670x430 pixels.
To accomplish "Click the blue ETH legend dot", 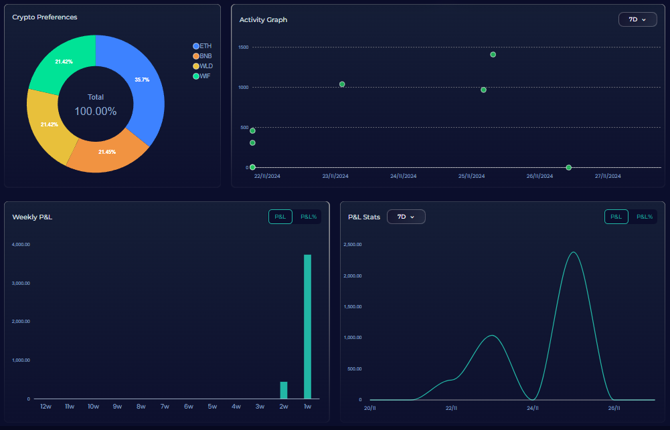I will pyautogui.click(x=196, y=46).
